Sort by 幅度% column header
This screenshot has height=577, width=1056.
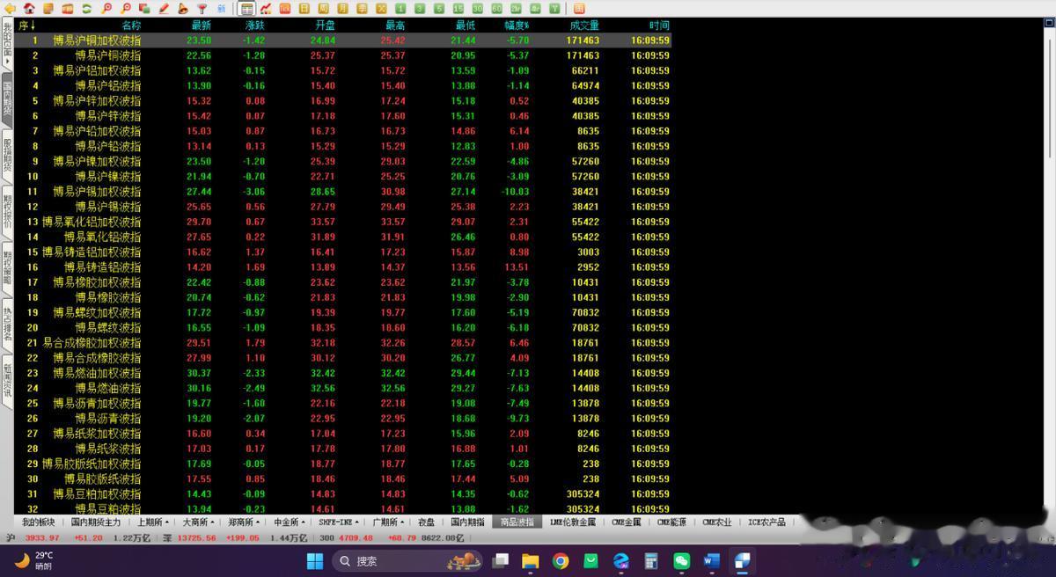pos(517,26)
